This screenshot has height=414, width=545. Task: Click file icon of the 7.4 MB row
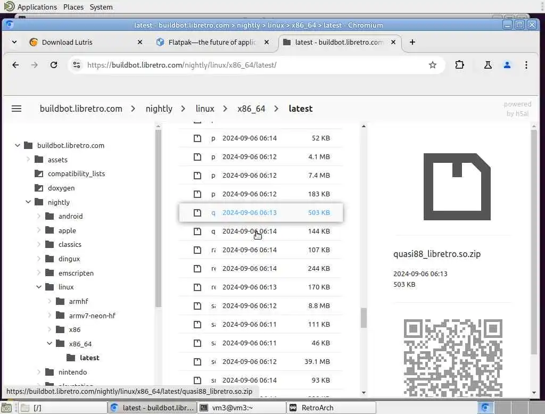tap(197, 176)
